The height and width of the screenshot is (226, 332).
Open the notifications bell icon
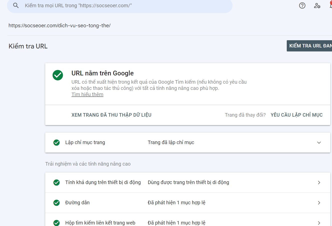(330, 5)
